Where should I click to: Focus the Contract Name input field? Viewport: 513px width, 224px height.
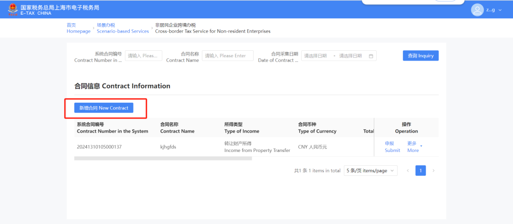click(x=228, y=56)
